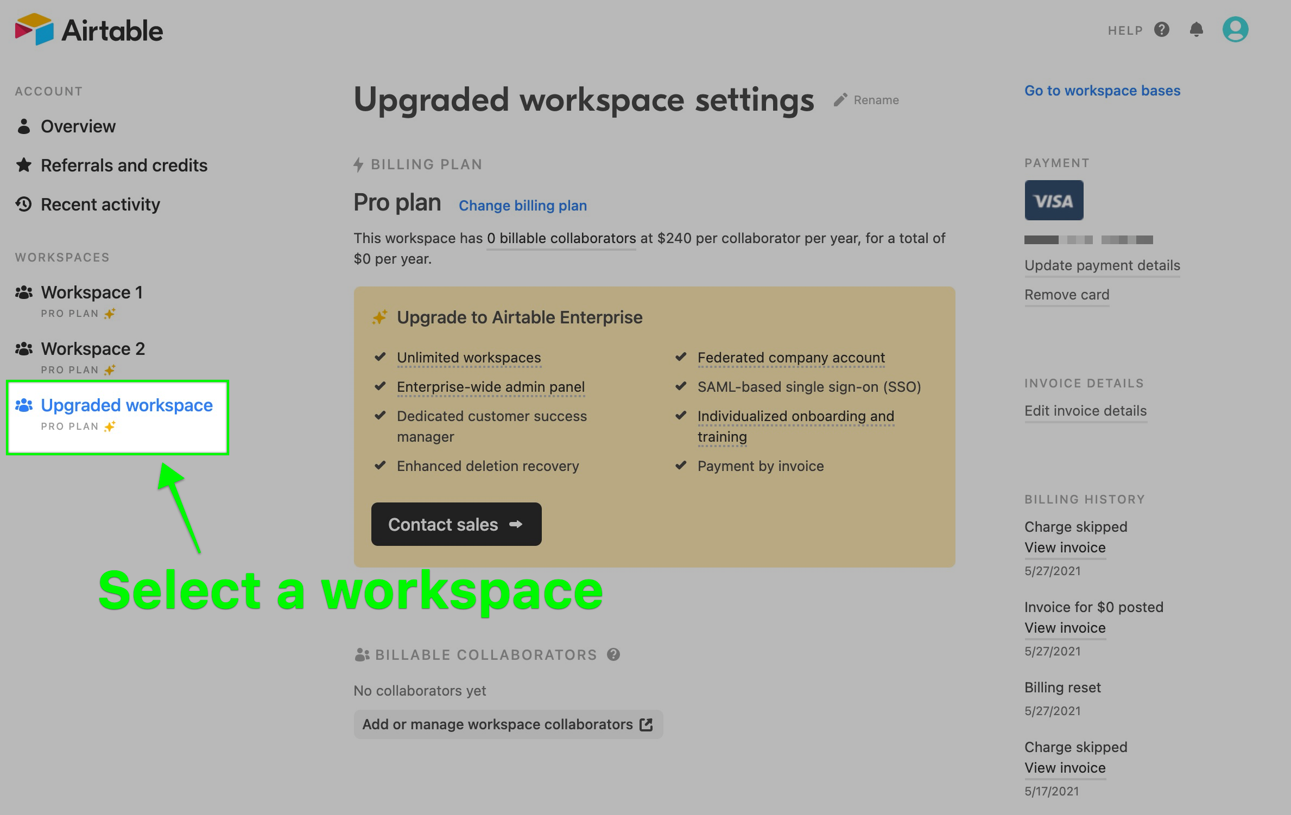Click Unlimited workspaces feature

click(x=469, y=358)
